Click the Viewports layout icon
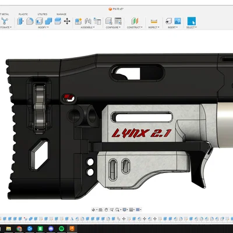Image resolution: width=233 pixels, height=233 pixels. pos(137,210)
